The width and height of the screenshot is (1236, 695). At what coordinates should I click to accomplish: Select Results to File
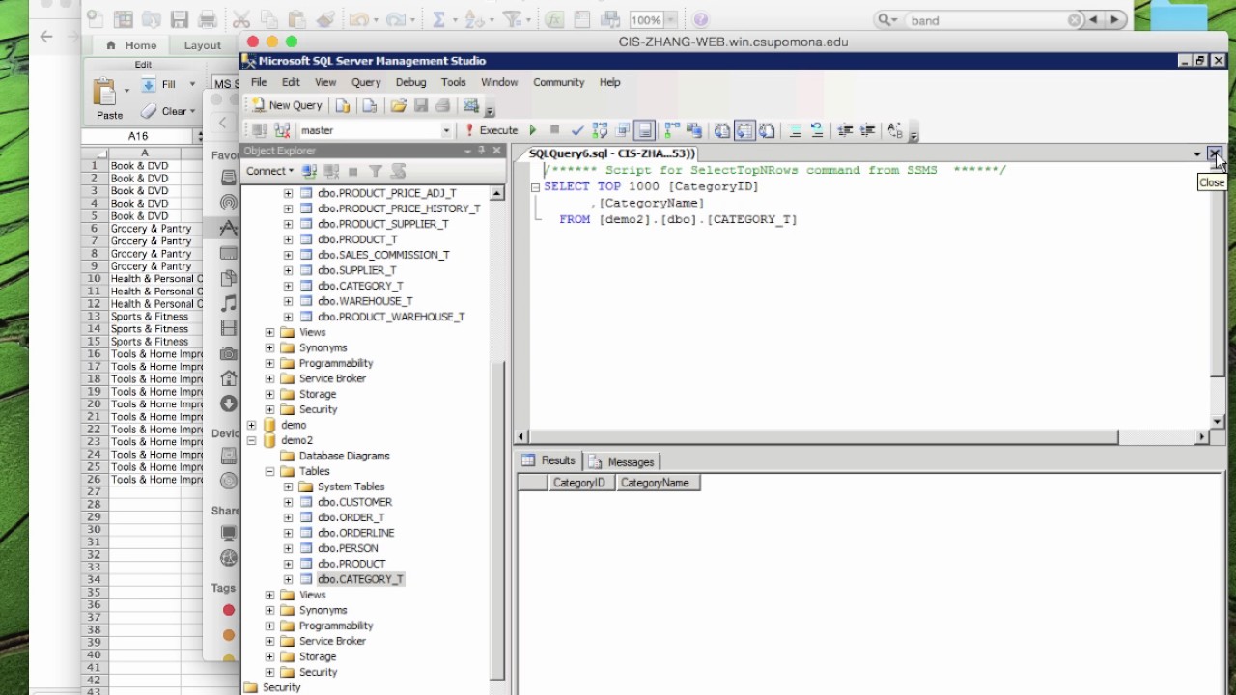point(767,130)
